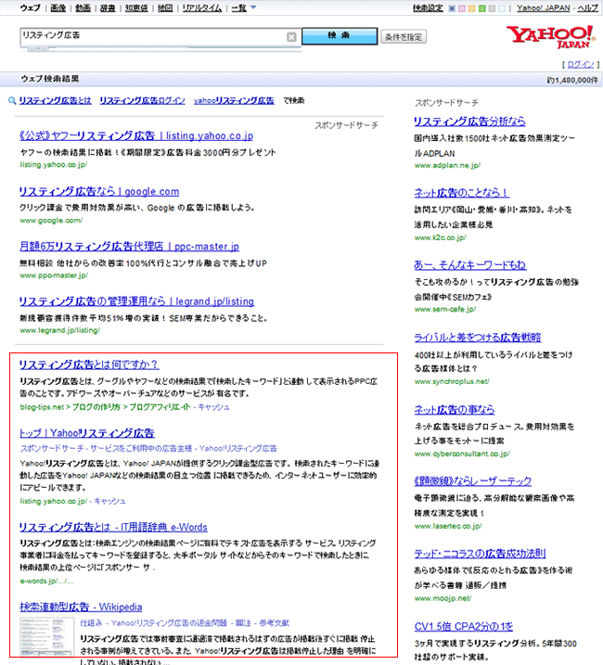Image resolution: width=603 pixels, height=665 pixels.
Task: Open sponsored link リスティング広告なら | google.com
Action: point(99,191)
